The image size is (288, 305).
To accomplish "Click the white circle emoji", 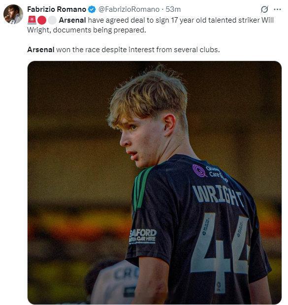I will click(52, 20).
